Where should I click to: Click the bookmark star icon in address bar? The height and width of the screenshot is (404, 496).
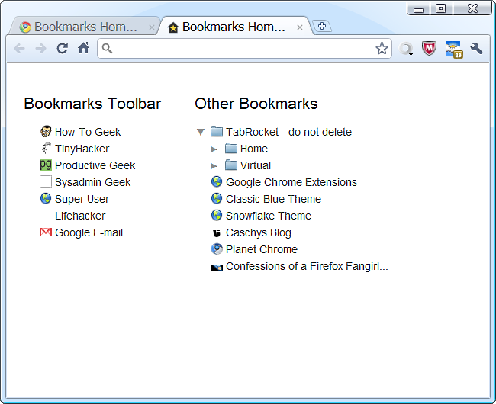click(382, 49)
